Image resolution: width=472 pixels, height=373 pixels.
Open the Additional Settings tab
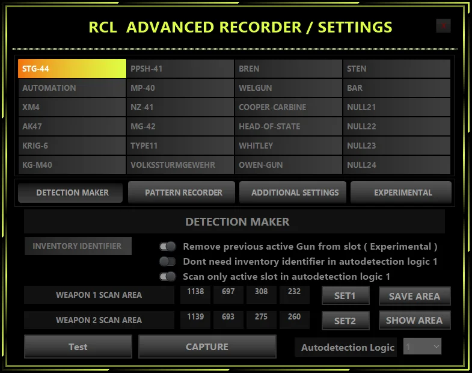click(295, 193)
